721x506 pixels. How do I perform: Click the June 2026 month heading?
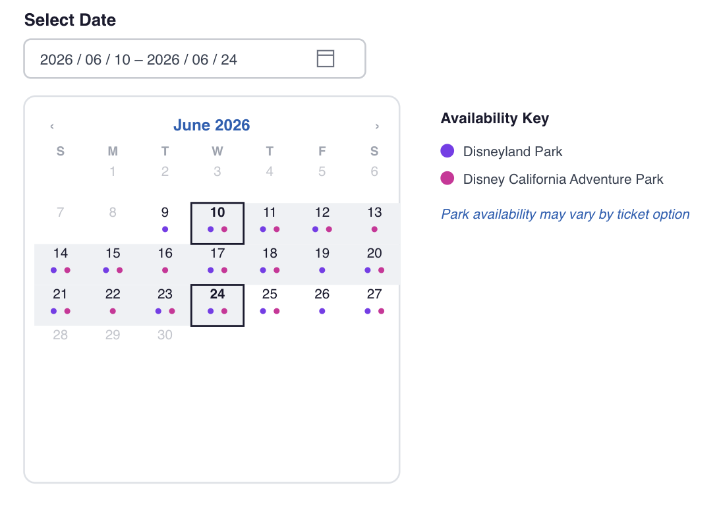(x=212, y=125)
